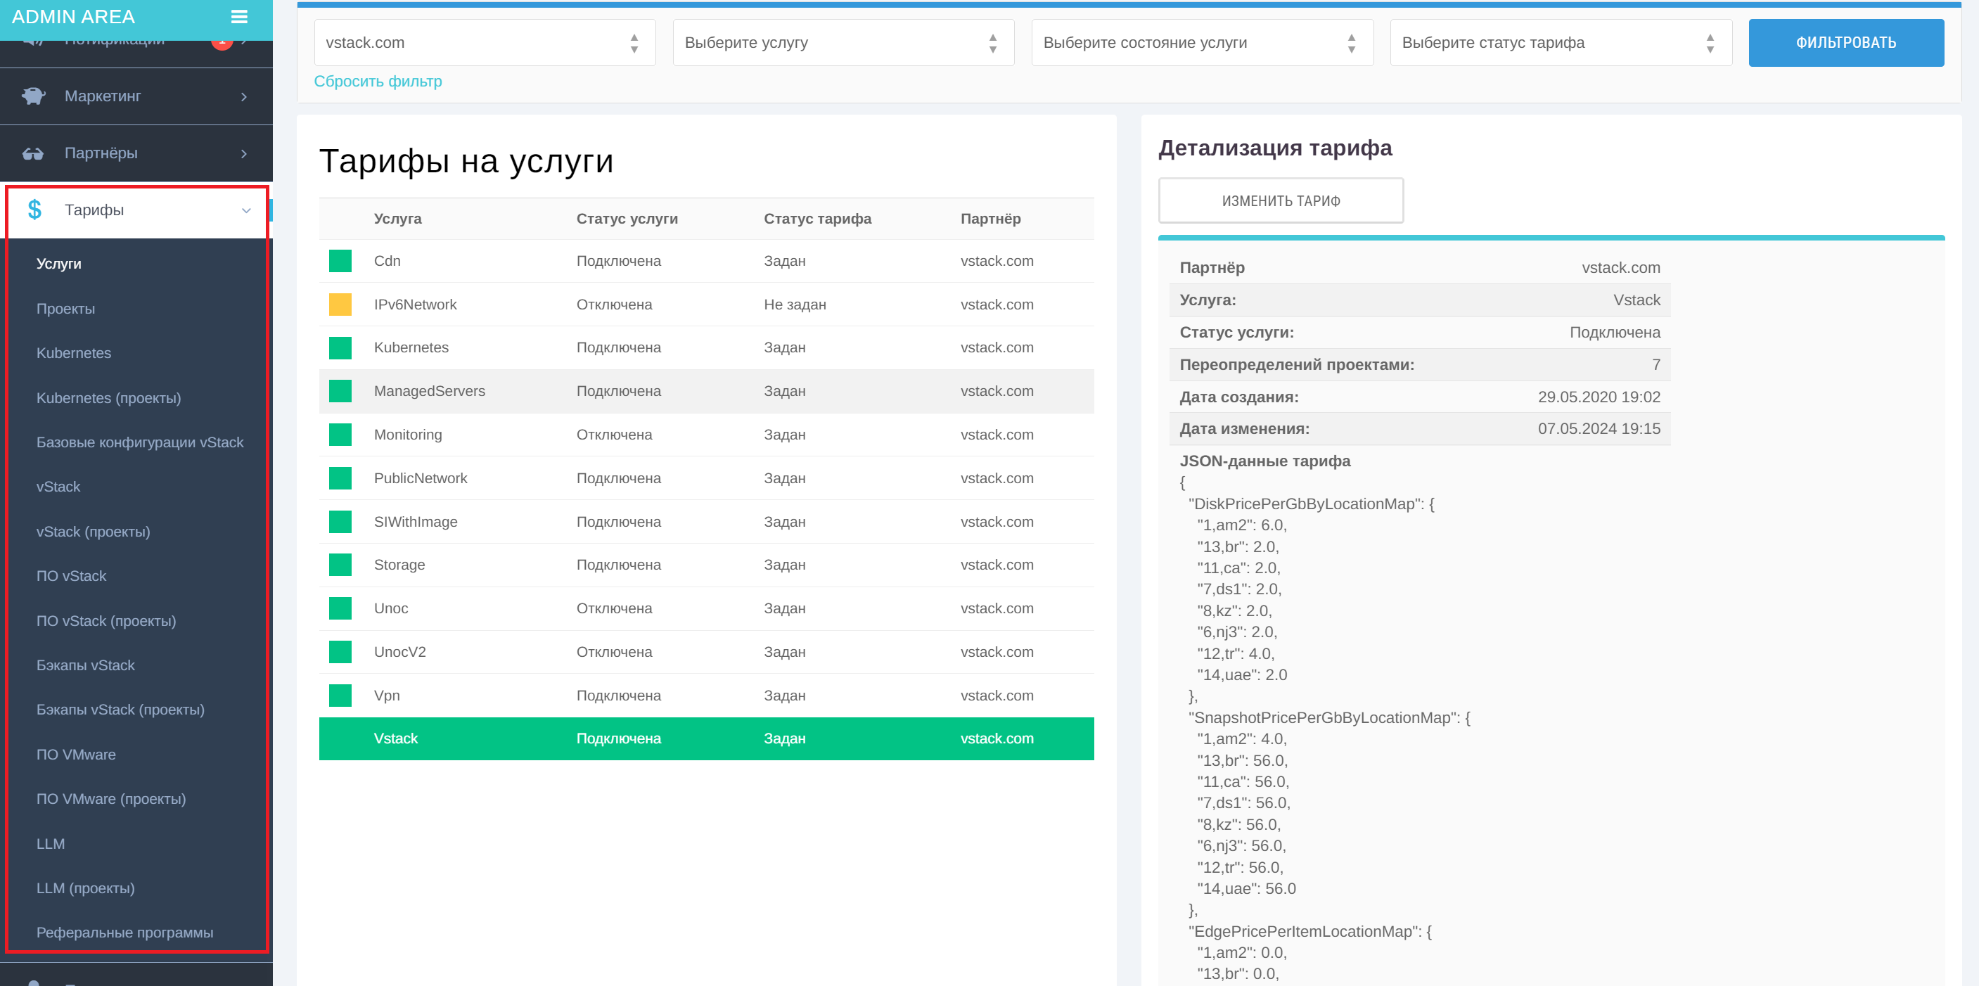
Task: Open the LLM submenu item
Action: (51, 844)
